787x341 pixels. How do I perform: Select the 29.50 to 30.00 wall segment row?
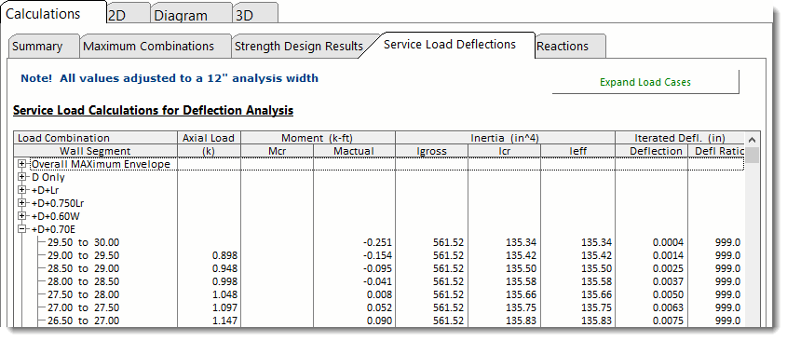(378, 242)
